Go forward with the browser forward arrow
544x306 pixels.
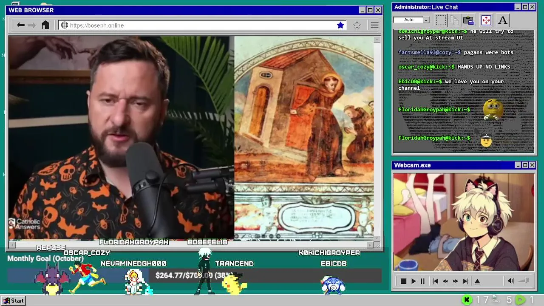pyautogui.click(x=32, y=25)
